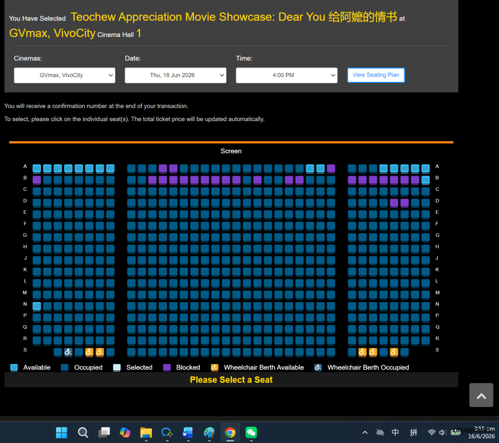This screenshot has width=499, height=443.
Task: Open WeChat from the taskbar
Action: (x=251, y=432)
